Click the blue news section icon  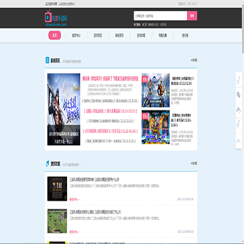(x=47, y=60)
